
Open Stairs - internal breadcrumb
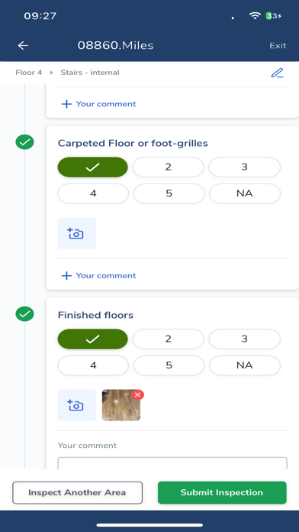click(90, 73)
